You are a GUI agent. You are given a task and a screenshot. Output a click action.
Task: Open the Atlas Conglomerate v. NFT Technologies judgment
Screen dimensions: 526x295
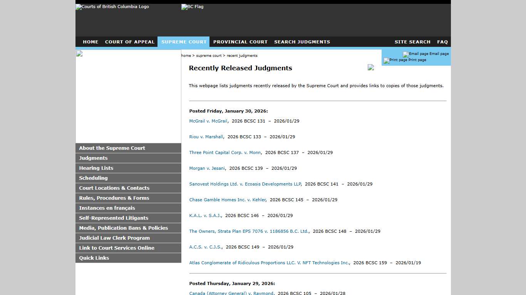[269, 263]
